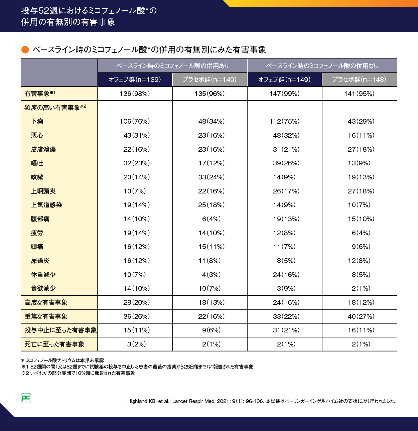Screen dimensions: 418x431
Task: Select the プラセボ群(n=140) column header
Action: [210, 80]
